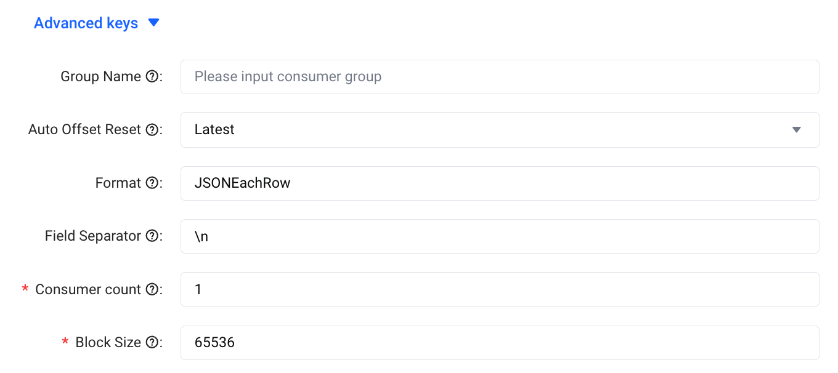Click the Block Size label text

[108, 343]
